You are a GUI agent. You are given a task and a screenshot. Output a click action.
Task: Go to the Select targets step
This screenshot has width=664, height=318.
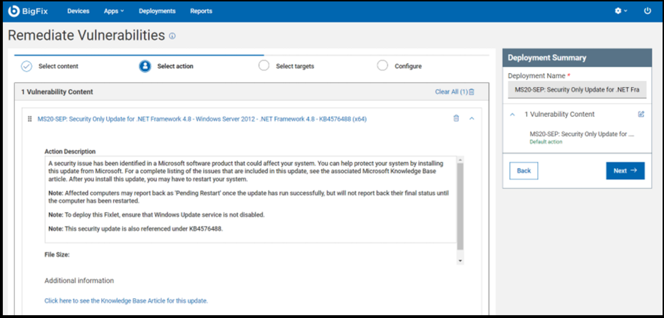click(295, 66)
